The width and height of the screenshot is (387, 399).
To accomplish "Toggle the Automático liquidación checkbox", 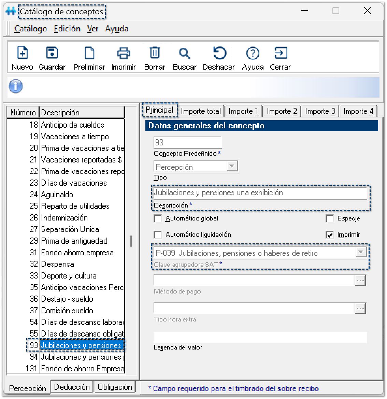I will [x=158, y=235].
